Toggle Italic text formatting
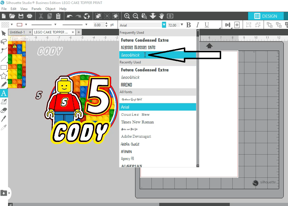This screenshot has width=288, height=206. click(x=198, y=25)
